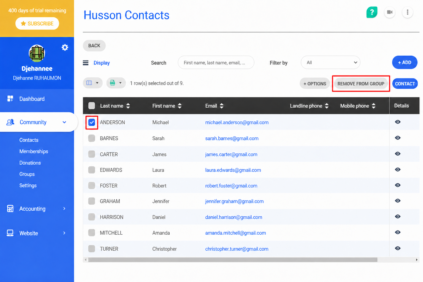The image size is (423, 282).
Task: Open the Filter by All dropdown
Action: [330, 63]
